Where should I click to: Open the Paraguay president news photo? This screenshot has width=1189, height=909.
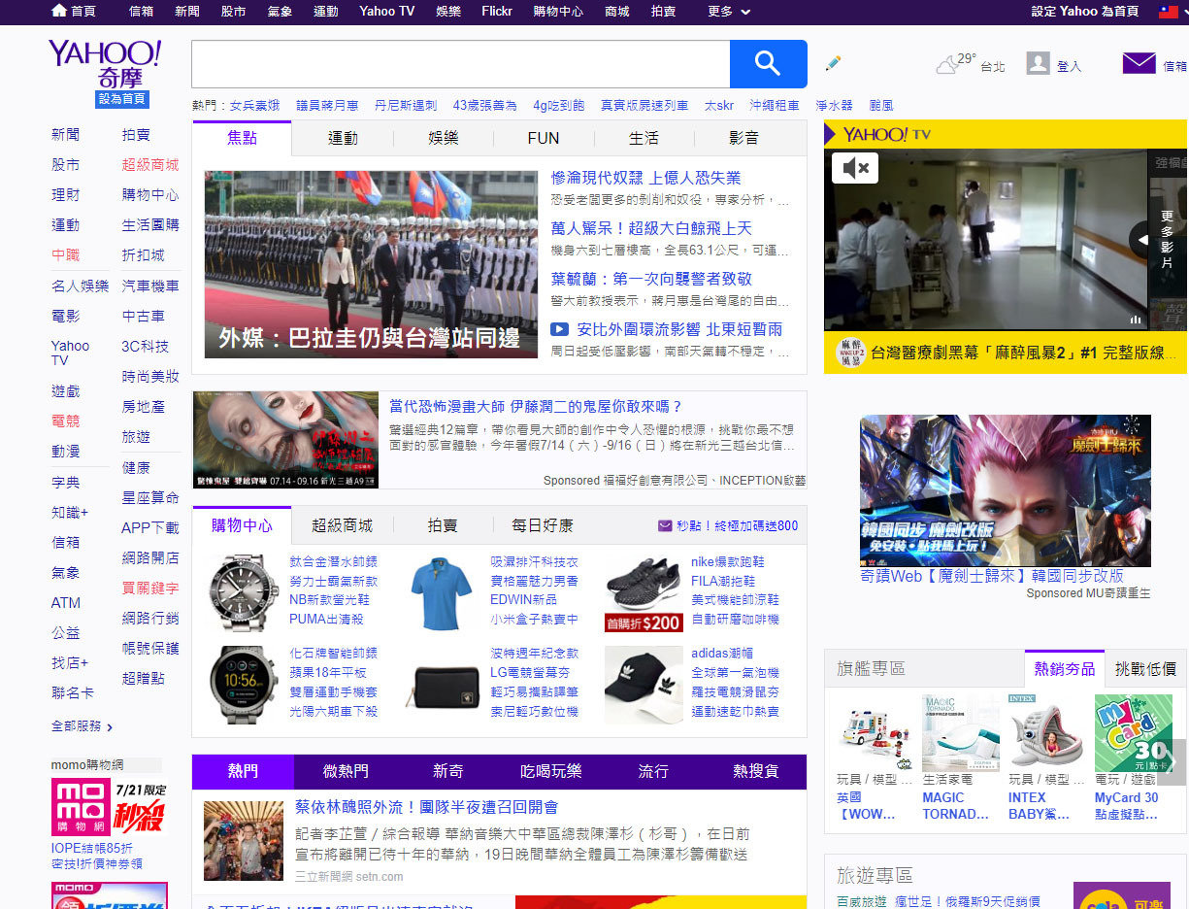point(371,264)
